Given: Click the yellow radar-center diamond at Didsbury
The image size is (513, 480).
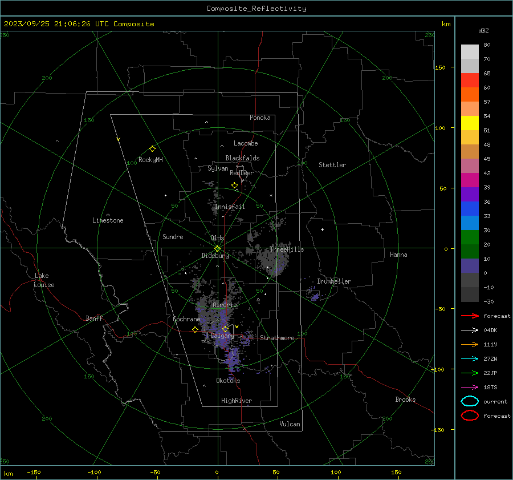Looking at the screenshot, I should tap(217, 249).
